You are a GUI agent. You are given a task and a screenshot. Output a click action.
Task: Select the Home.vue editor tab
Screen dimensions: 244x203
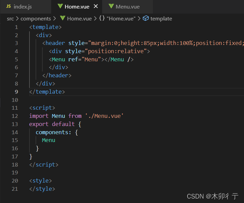pyautogui.click(x=77, y=7)
